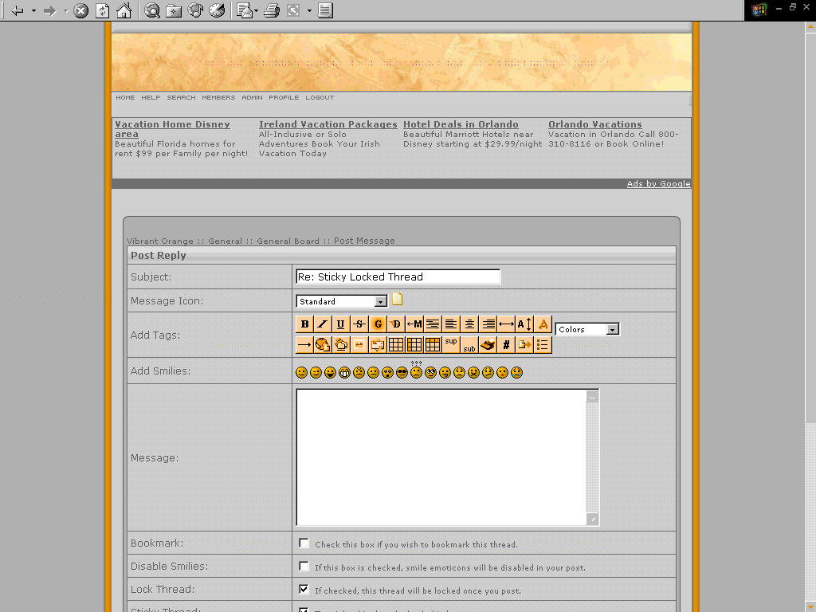Screen dimensions: 816x612
Task: Add the winking smiley to the message
Action: pos(314,371)
